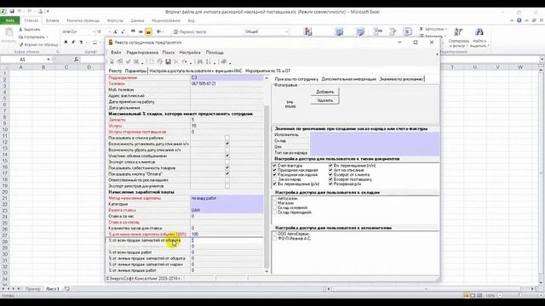
Task: Click the Пример sheet tab in Excel
Action: [33, 289]
